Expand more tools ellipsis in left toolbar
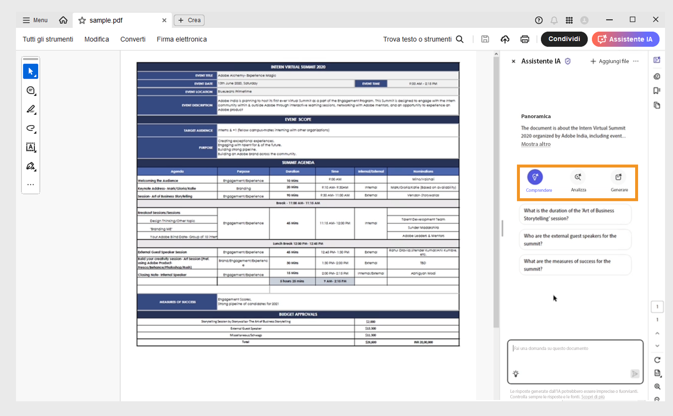The width and height of the screenshot is (673, 416). tap(31, 185)
